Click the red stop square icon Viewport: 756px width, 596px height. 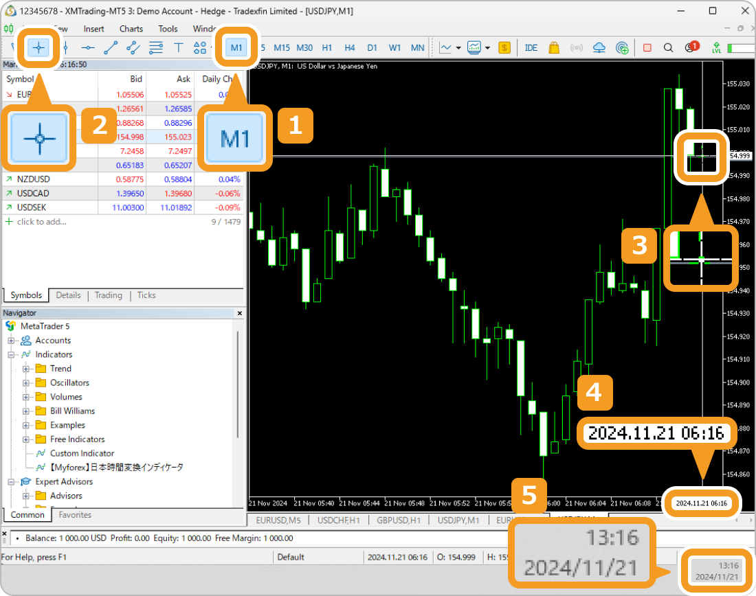point(647,47)
